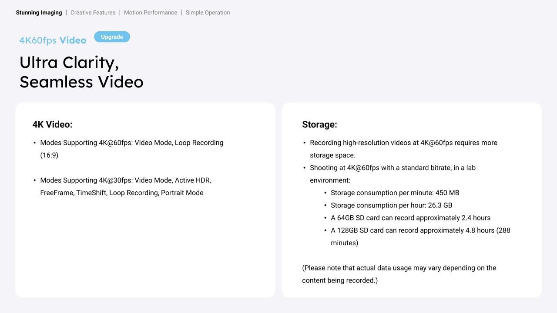The image size is (557, 313).
Task: Click the blue Upgrade badge
Action: (112, 37)
